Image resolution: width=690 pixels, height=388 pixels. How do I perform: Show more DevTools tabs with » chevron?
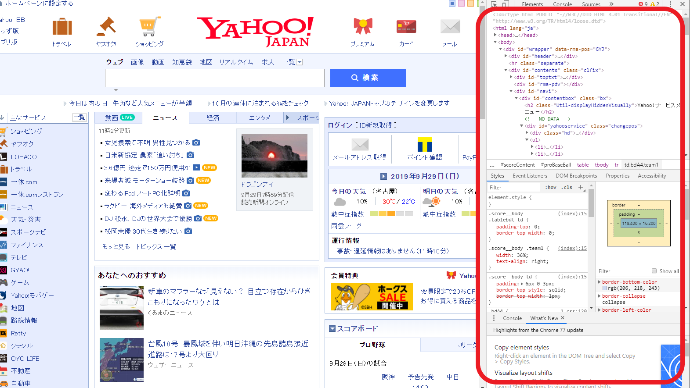611,4
